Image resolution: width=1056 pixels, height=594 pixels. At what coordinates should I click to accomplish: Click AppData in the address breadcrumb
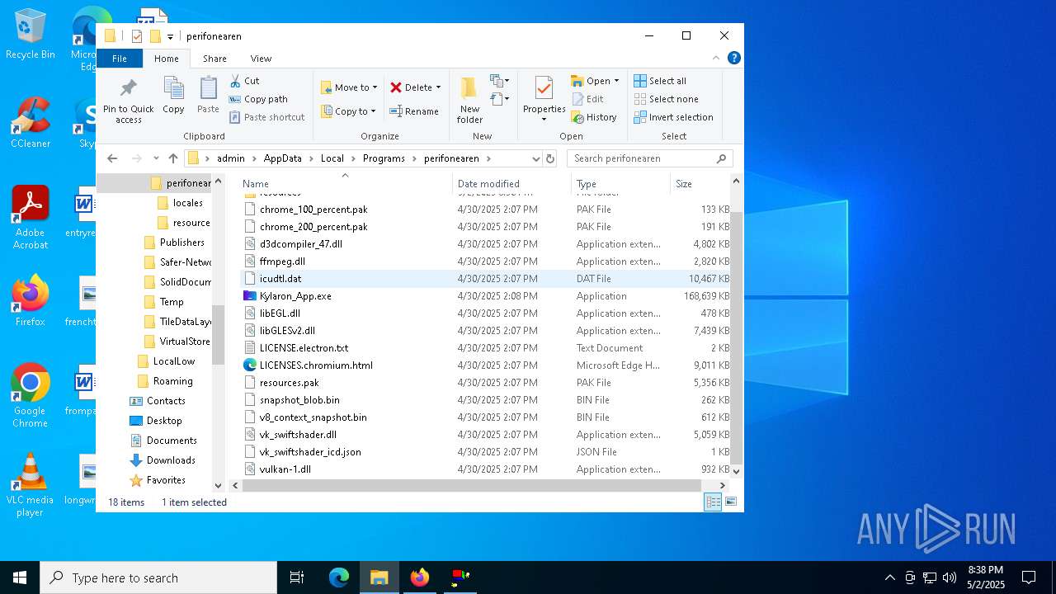(x=282, y=158)
